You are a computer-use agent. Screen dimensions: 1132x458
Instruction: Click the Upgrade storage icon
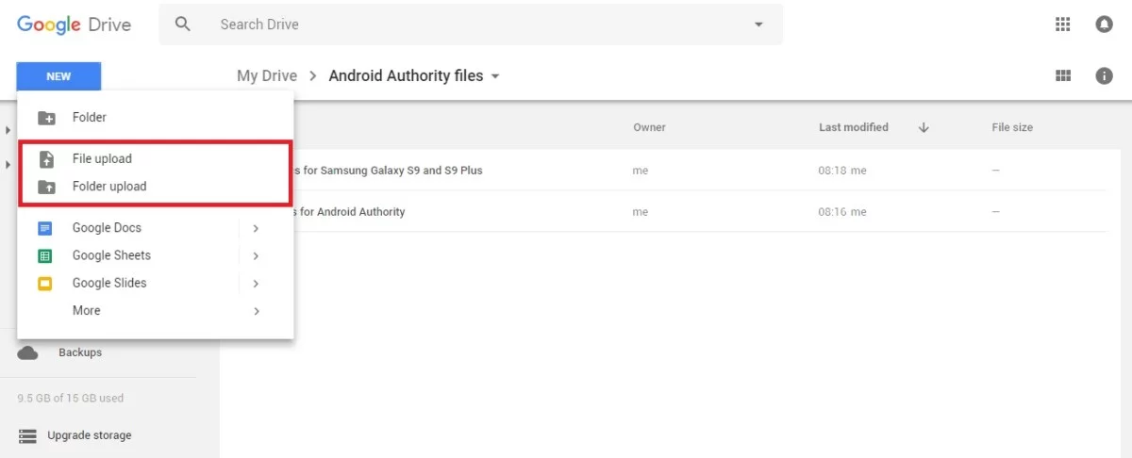[x=28, y=435]
